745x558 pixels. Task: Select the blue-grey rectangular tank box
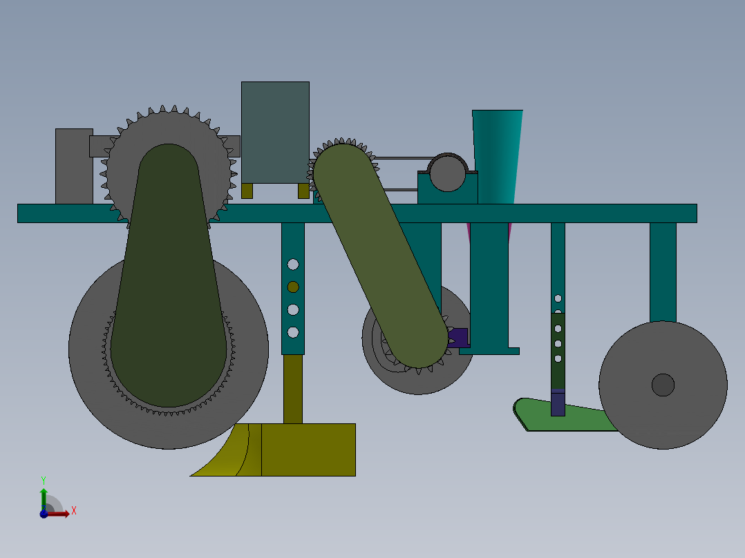pos(275,133)
